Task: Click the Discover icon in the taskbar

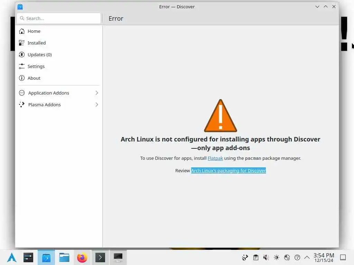Action: pos(46,257)
